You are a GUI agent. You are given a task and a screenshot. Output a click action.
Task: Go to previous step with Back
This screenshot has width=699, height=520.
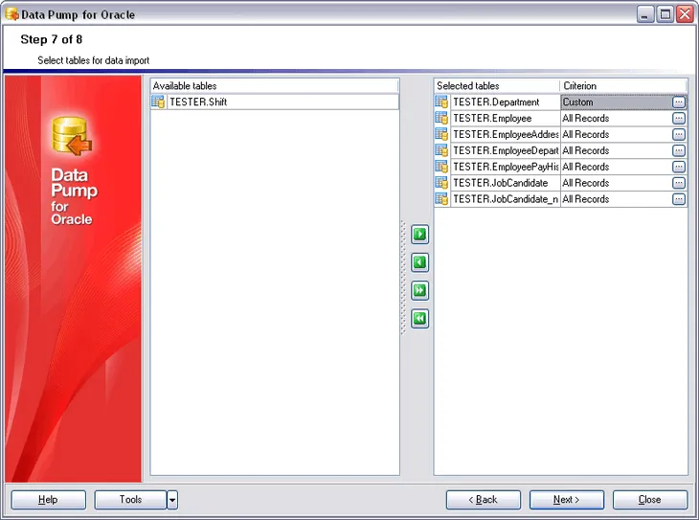tap(484, 500)
